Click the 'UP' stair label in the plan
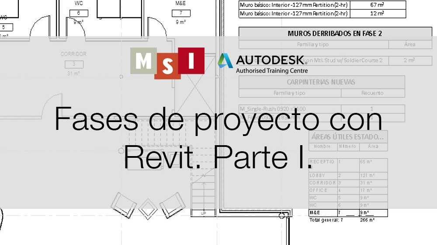This screenshot has height=245, width=437. pyautogui.click(x=204, y=213)
